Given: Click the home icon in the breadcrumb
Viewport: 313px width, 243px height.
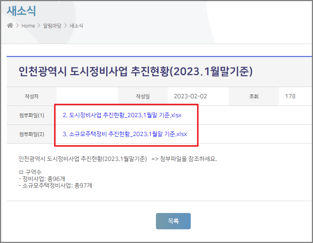Looking at the screenshot, I should pyautogui.click(x=10, y=26).
